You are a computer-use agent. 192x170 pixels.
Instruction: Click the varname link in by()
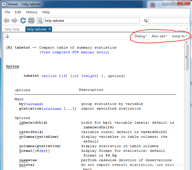point(33,104)
